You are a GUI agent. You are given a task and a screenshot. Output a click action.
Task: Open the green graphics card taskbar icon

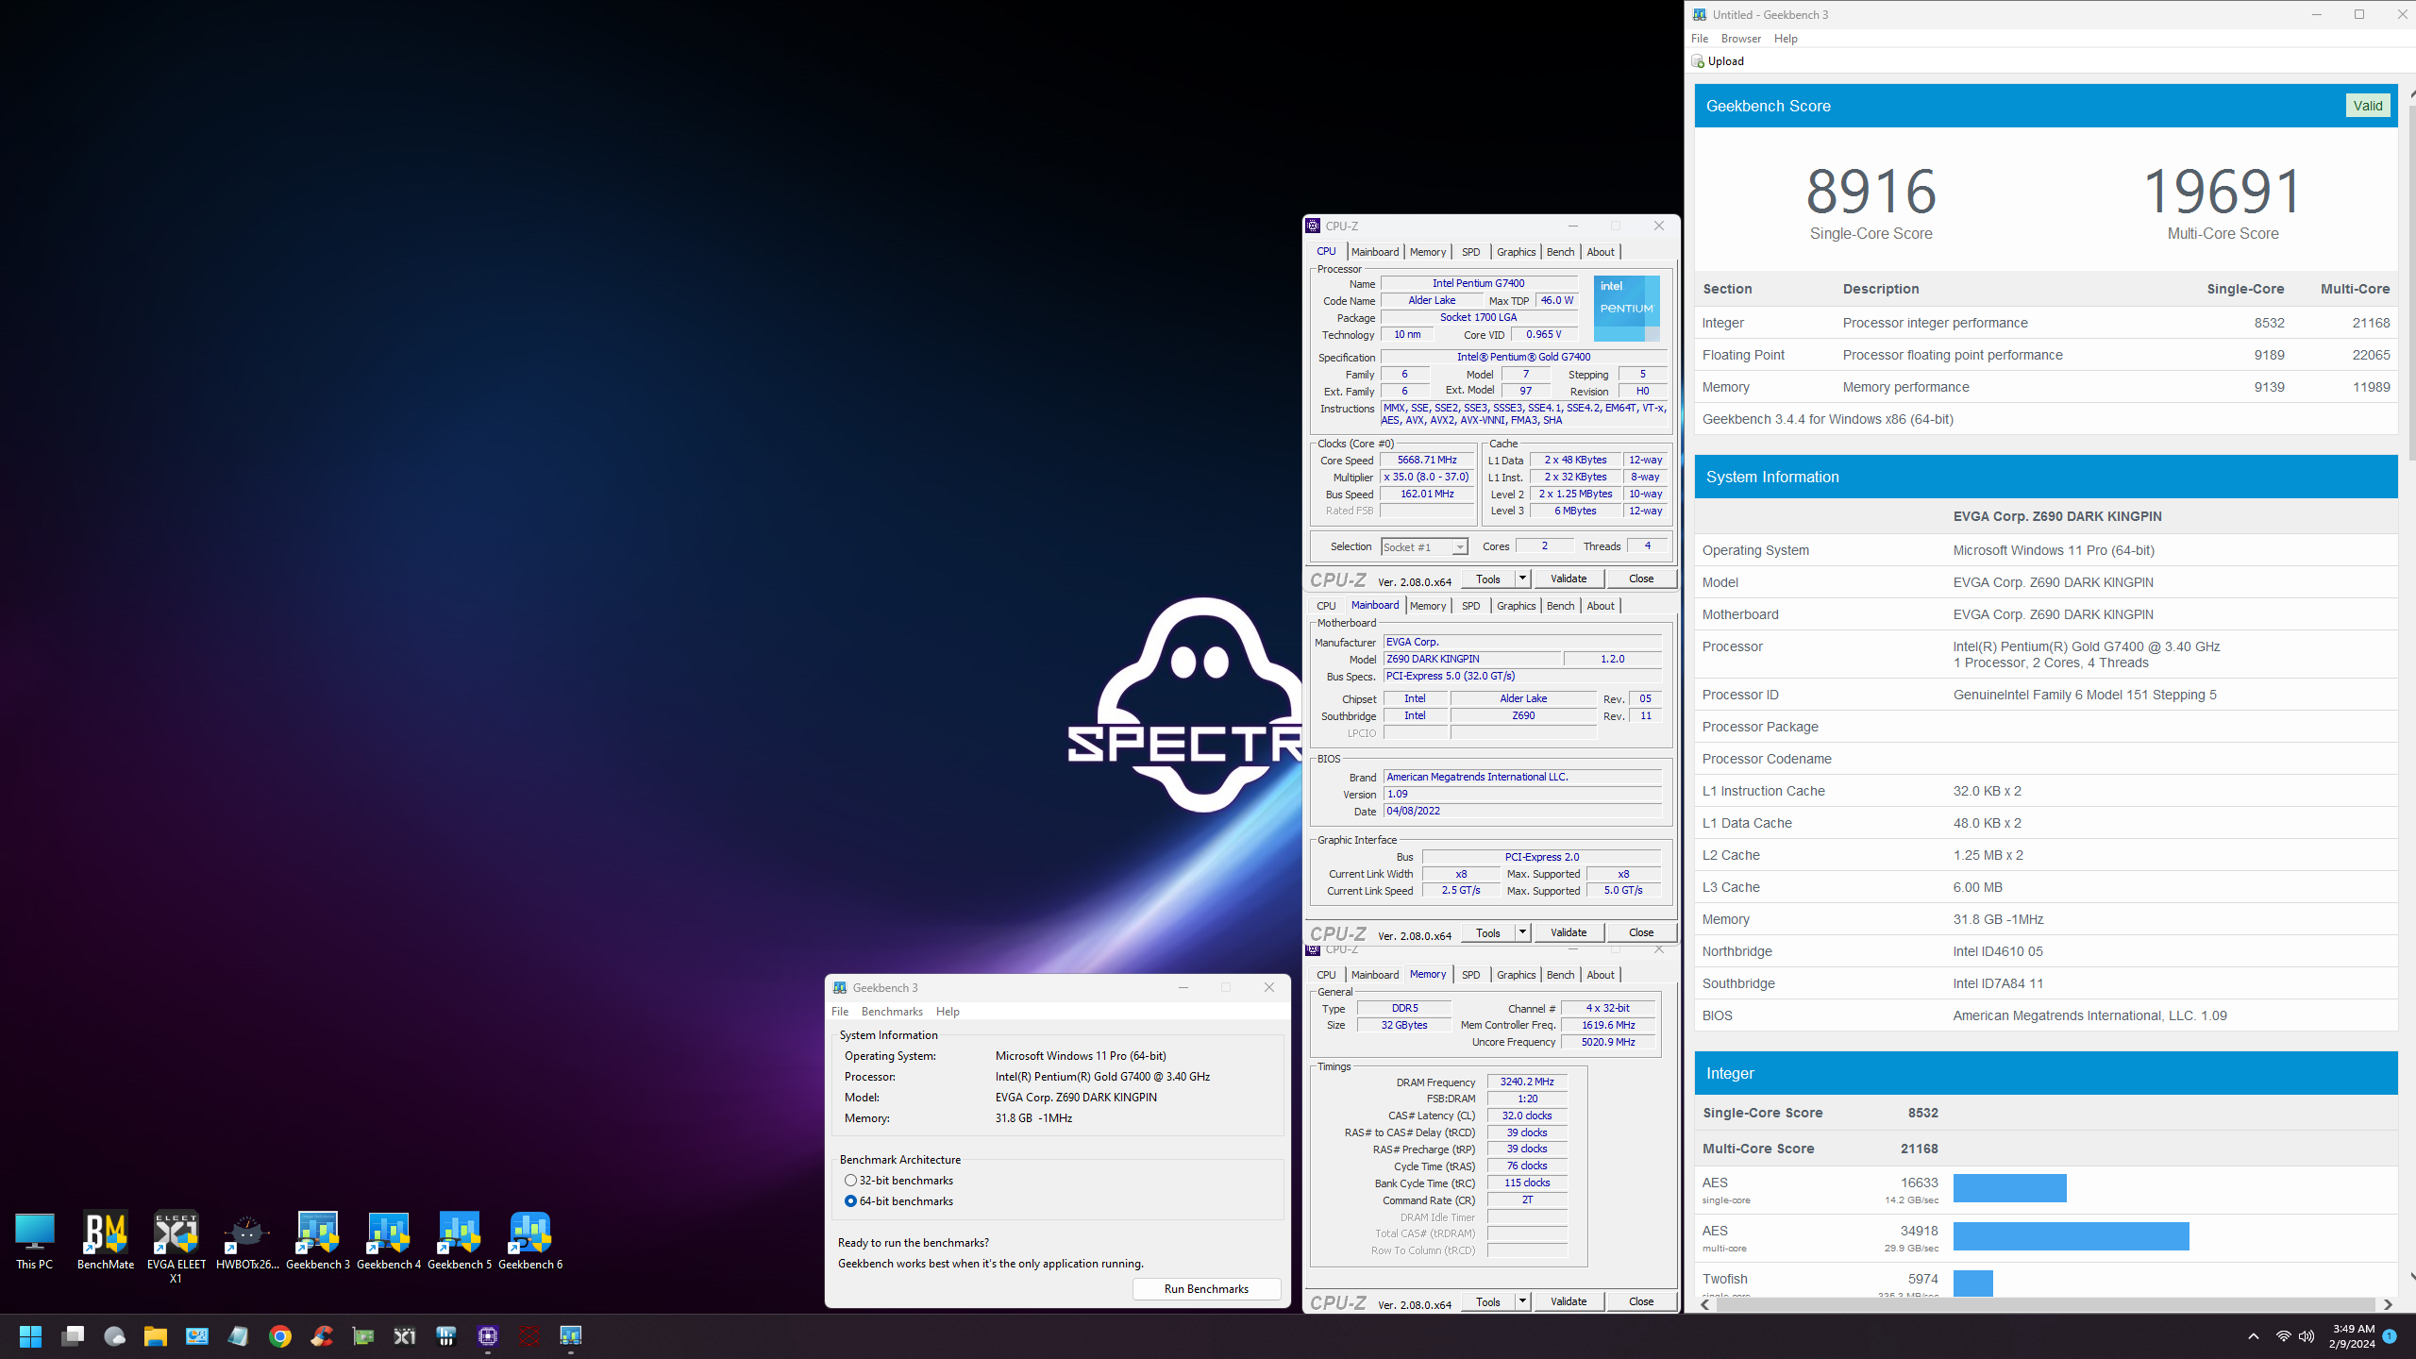[363, 1336]
